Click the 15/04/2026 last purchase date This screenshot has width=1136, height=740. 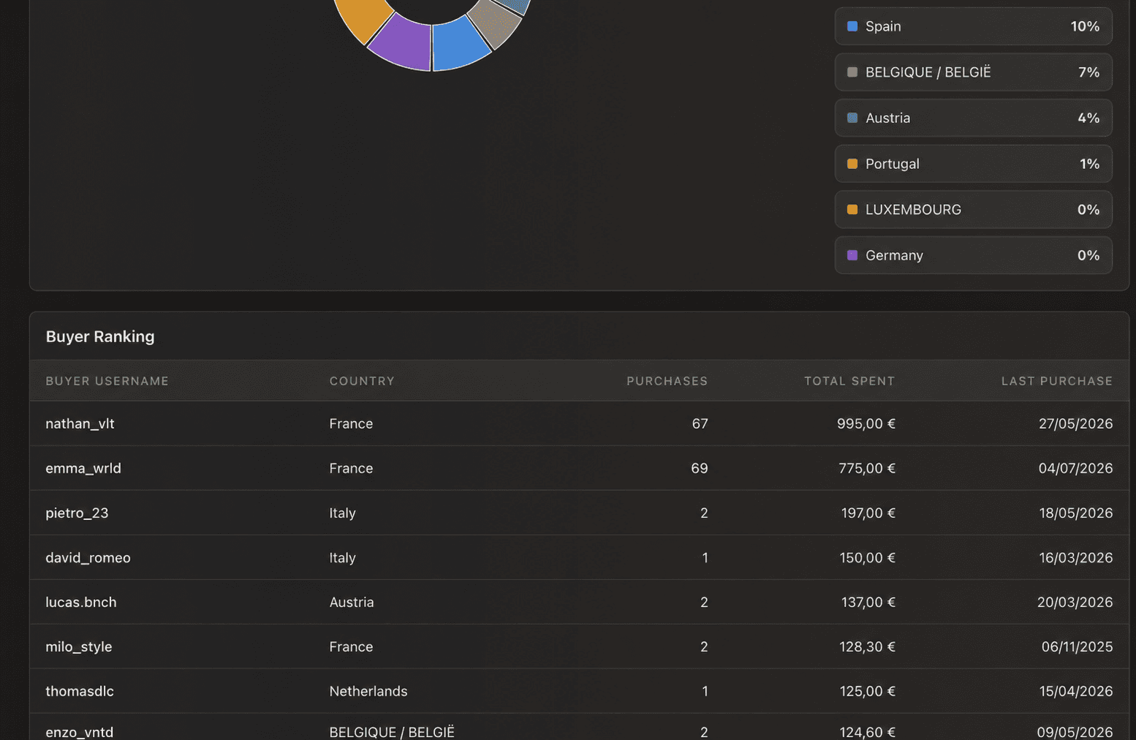(1076, 691)
